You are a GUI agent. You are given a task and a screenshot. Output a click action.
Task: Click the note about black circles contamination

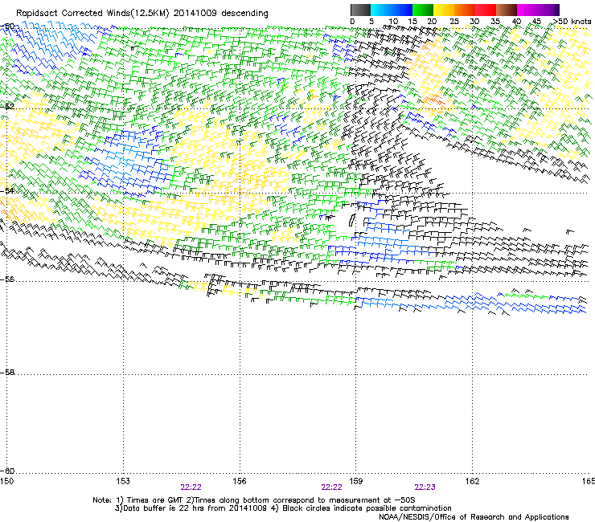click(x=366, y=508)
